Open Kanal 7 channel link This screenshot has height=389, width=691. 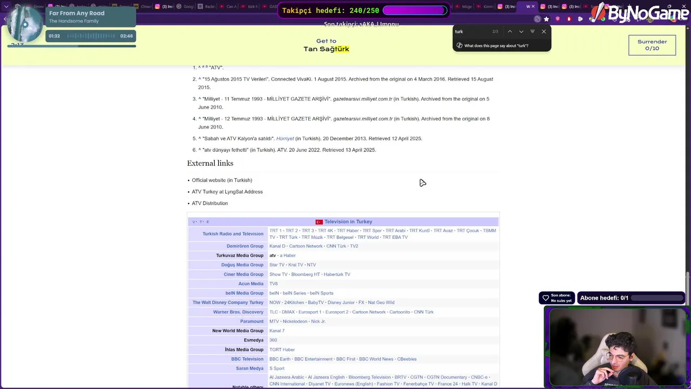277,331
